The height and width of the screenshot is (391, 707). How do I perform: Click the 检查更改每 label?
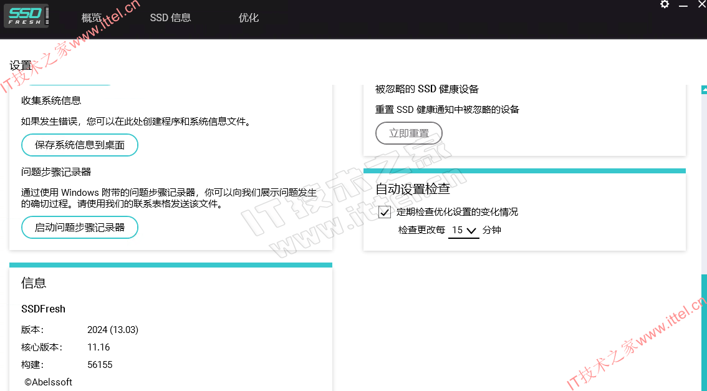[x=421, y=230]
